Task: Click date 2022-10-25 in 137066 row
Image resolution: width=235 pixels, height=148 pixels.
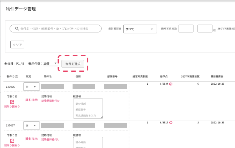Action: click(217, 84)
